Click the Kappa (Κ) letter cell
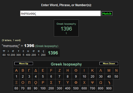The width and height of the screenshot is (133, 93). (93, 70)
